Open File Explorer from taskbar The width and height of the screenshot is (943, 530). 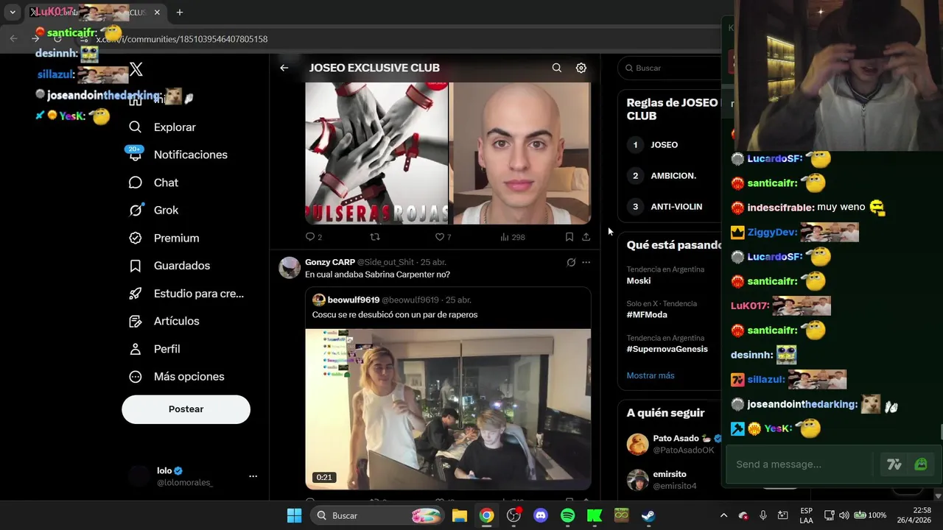pyautogui.click(x=460, y=515)
